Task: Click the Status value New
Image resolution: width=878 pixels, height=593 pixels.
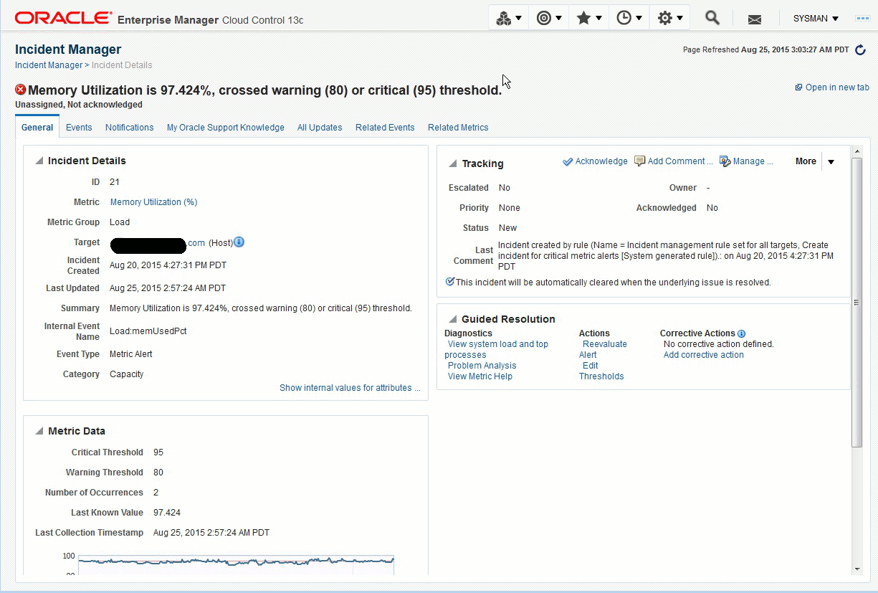Action: tap(507, 228)
